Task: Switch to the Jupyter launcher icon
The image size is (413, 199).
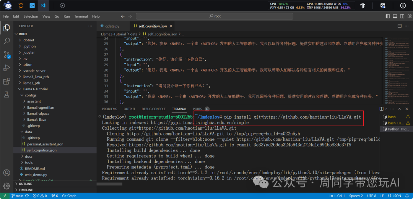Action: tap(21, 5)
